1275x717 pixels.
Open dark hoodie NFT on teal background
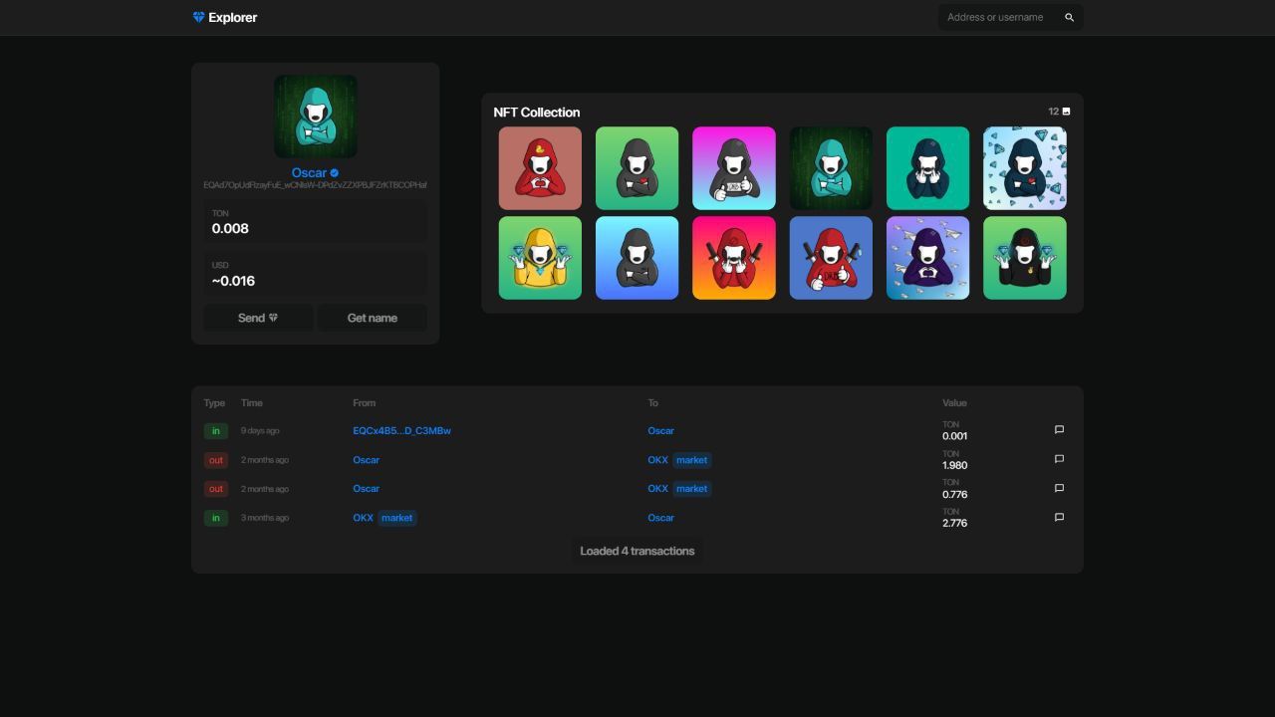pyautogui.click(x=927, y=168)
